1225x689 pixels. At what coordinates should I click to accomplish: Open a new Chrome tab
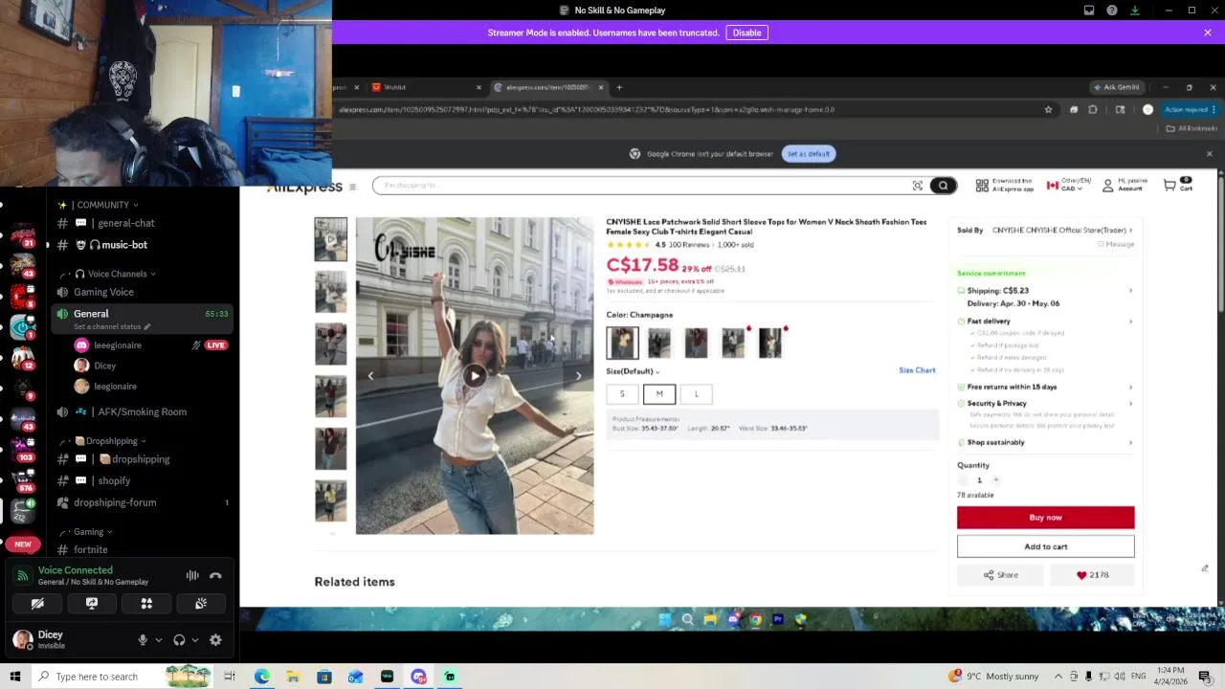619,87
